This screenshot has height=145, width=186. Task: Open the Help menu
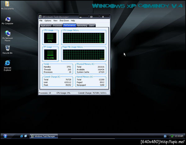pos(73,21)
